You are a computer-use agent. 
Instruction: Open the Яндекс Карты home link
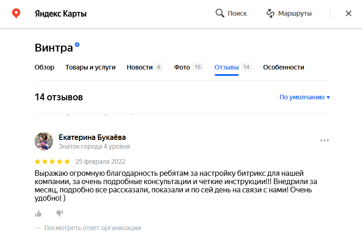click(x=60, y=14)
